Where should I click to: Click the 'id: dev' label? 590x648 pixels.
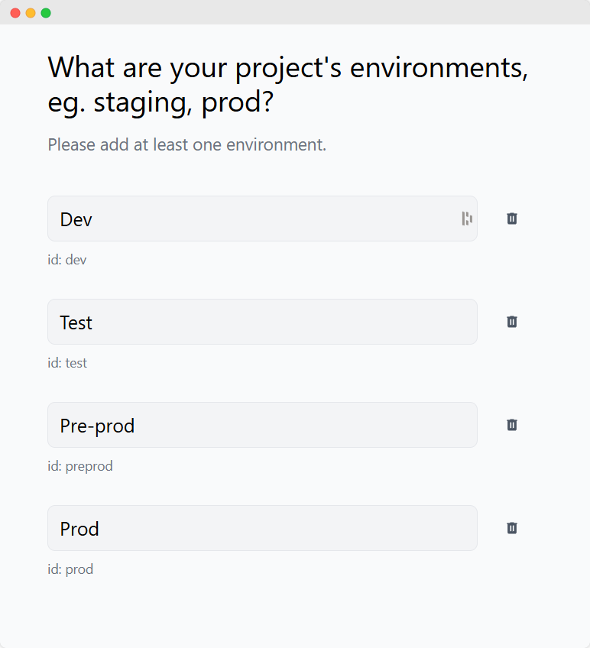point(67,260)
